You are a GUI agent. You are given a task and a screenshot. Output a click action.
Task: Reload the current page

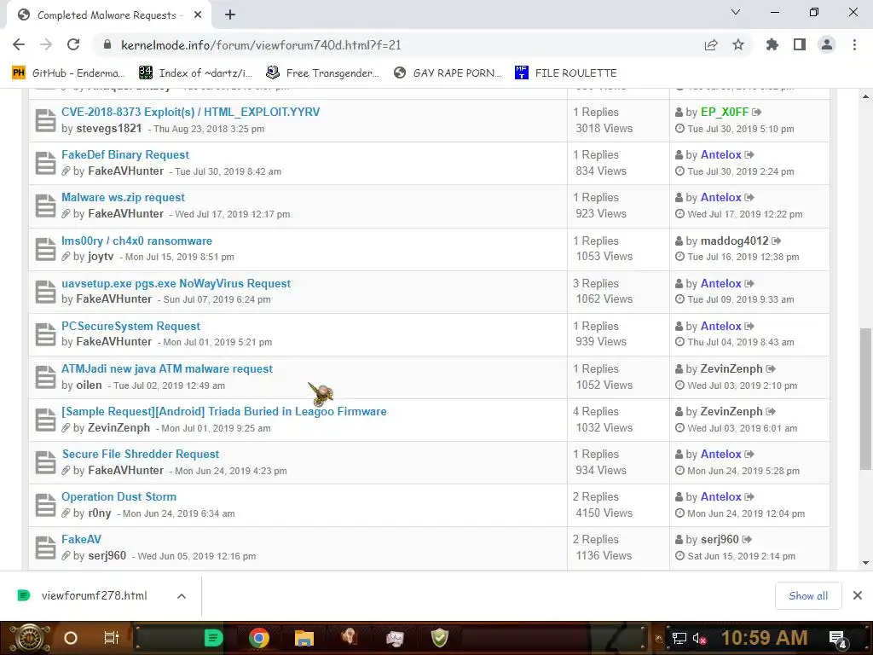(73, 44)
